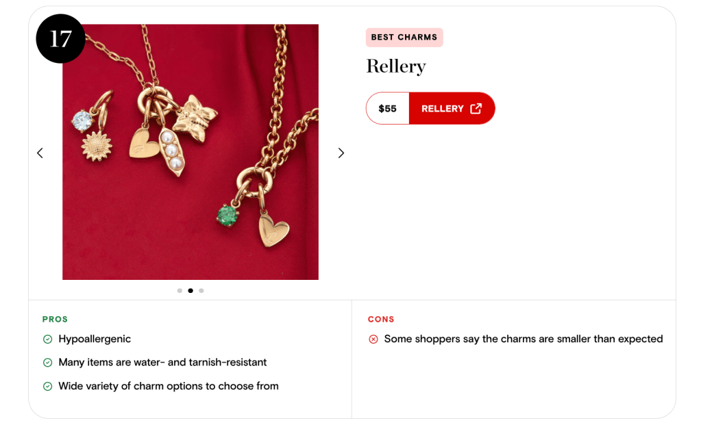Click the $55 price label
Image resolution: width=701 pixels, height=425 pixels.
tap(388, 108)
